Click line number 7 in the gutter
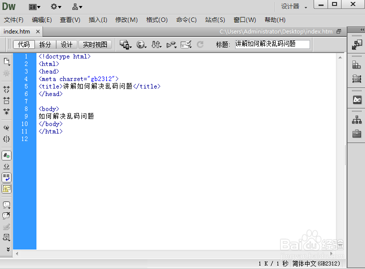Screen dimensions: 365x269 click(26, 101)
